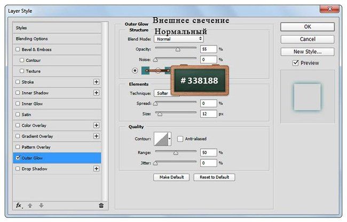This screenshot has height=222, width=347.
Task: Open the fx effects menu icon
Action: [19, 205]
